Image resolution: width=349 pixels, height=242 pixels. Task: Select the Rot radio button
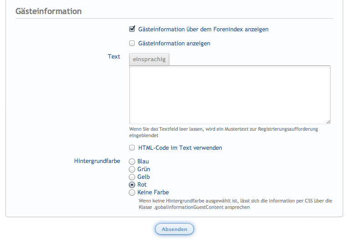[132, 185]
